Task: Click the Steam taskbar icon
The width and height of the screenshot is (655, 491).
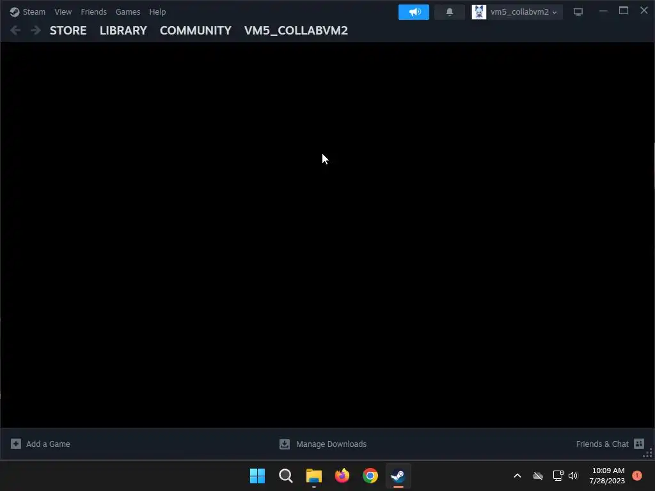Action: click(398, 476)
